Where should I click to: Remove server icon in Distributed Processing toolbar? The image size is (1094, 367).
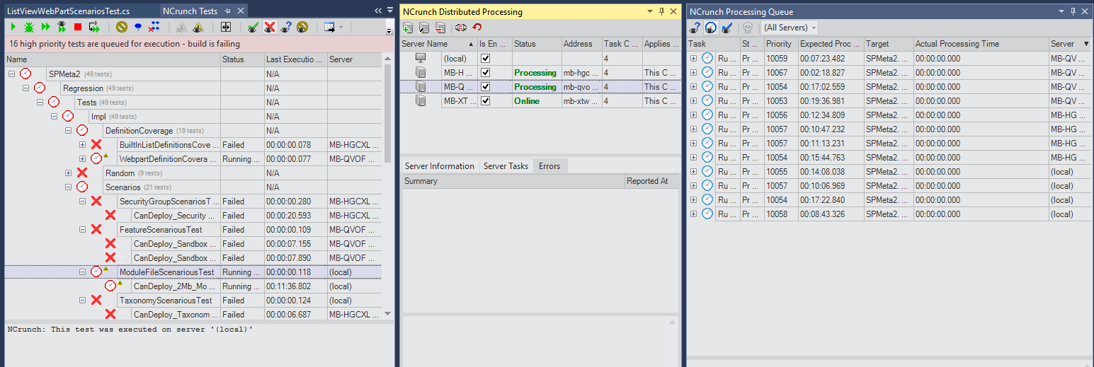coord(440,27)
